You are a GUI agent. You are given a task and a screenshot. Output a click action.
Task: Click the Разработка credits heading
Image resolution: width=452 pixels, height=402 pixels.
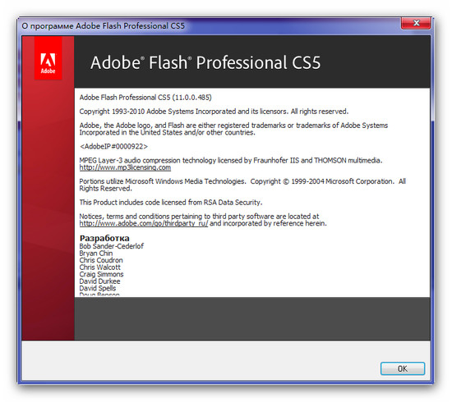(104, 238)
